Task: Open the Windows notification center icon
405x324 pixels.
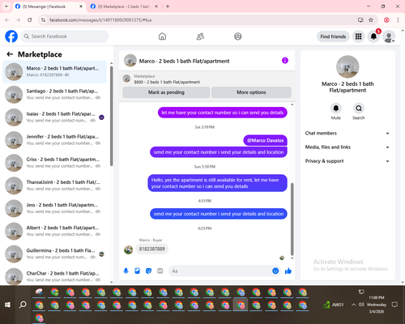Action: coord(394,305)
